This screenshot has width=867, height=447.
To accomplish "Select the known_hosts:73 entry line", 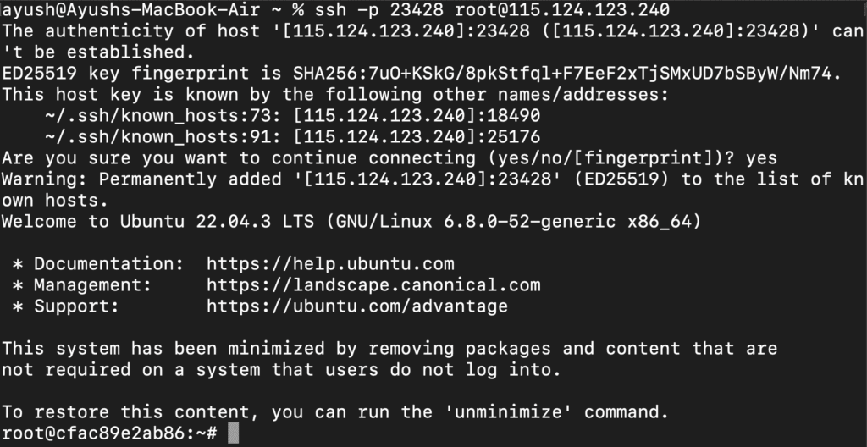I will [292, 116].
